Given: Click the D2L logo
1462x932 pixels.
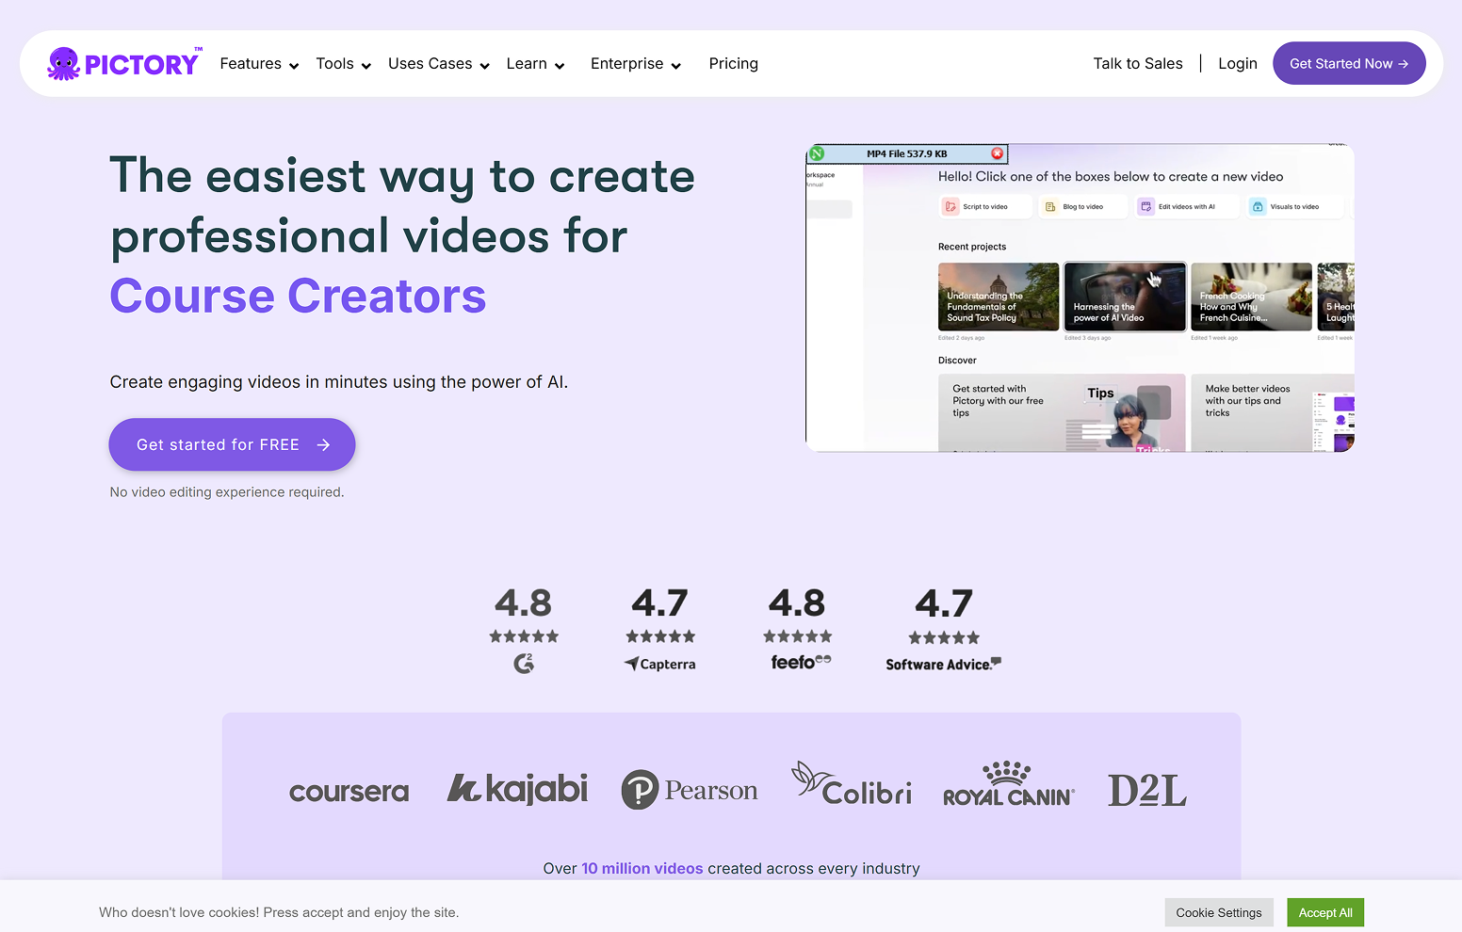Looking at the screenshot, I should (x=1147, y=790).
